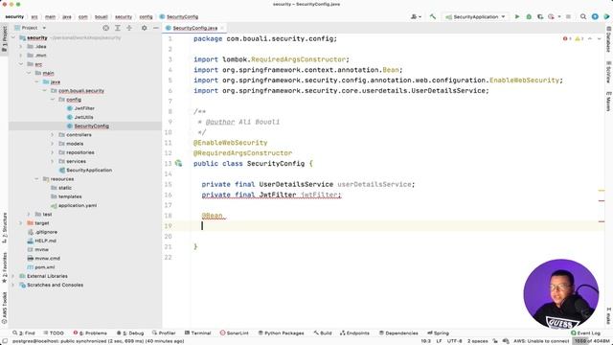Run with coverage icon in toolbar
The image size is (613, 345).
tap(540, 17)
